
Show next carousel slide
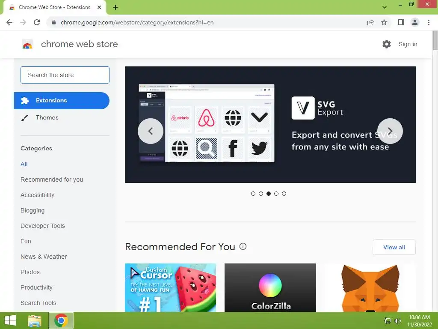390,131
